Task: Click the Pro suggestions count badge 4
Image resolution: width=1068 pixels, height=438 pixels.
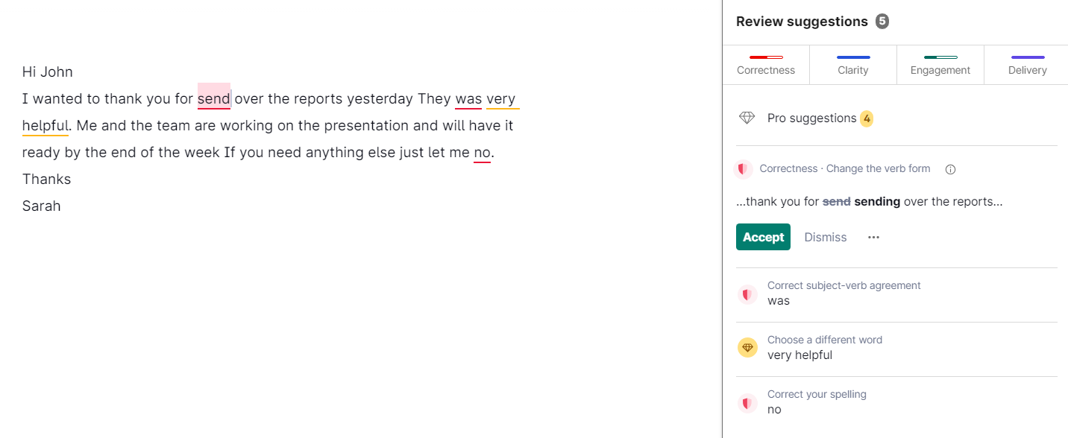Action: tap(867, 118)
